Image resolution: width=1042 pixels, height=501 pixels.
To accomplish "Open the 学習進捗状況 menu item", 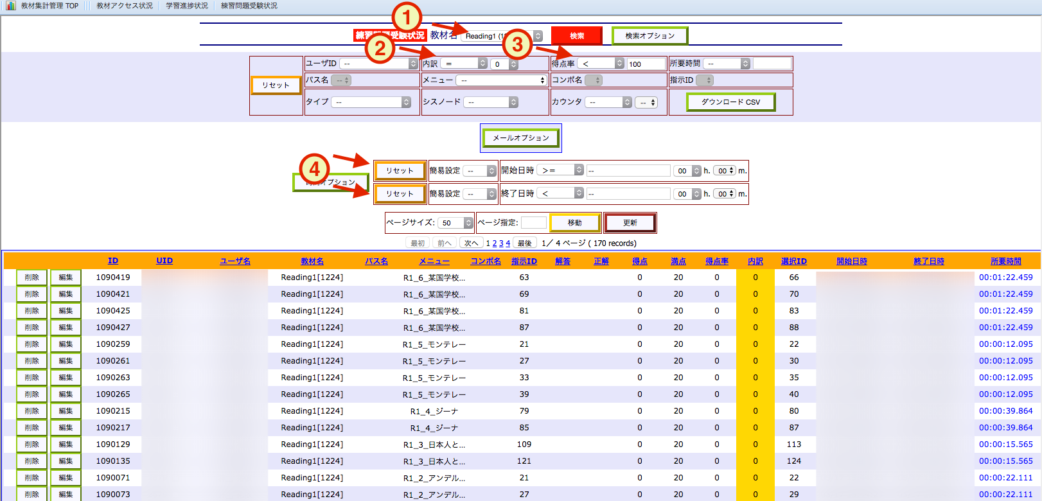I will (187, 6).
